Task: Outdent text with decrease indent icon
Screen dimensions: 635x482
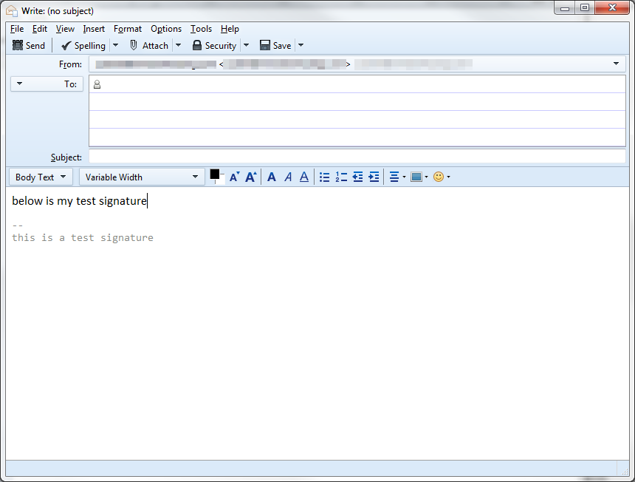Action: click(357, 177)
